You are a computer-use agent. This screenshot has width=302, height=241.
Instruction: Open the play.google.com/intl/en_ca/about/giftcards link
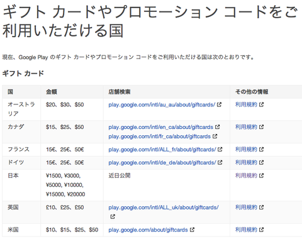coord(160,127)
